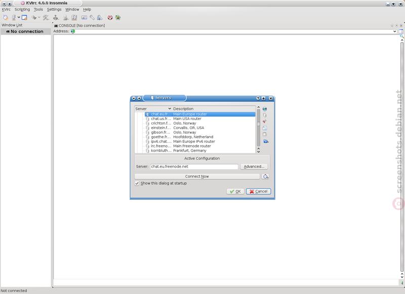Screen dimensions: 405x294
Task: Open the recent servers icon beside Connect Now
Action: 265,177
